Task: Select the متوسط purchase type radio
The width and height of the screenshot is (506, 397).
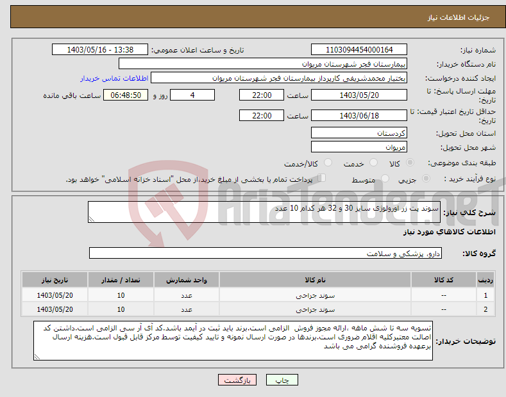Action: pyautogui.click(x=385, y=178)
